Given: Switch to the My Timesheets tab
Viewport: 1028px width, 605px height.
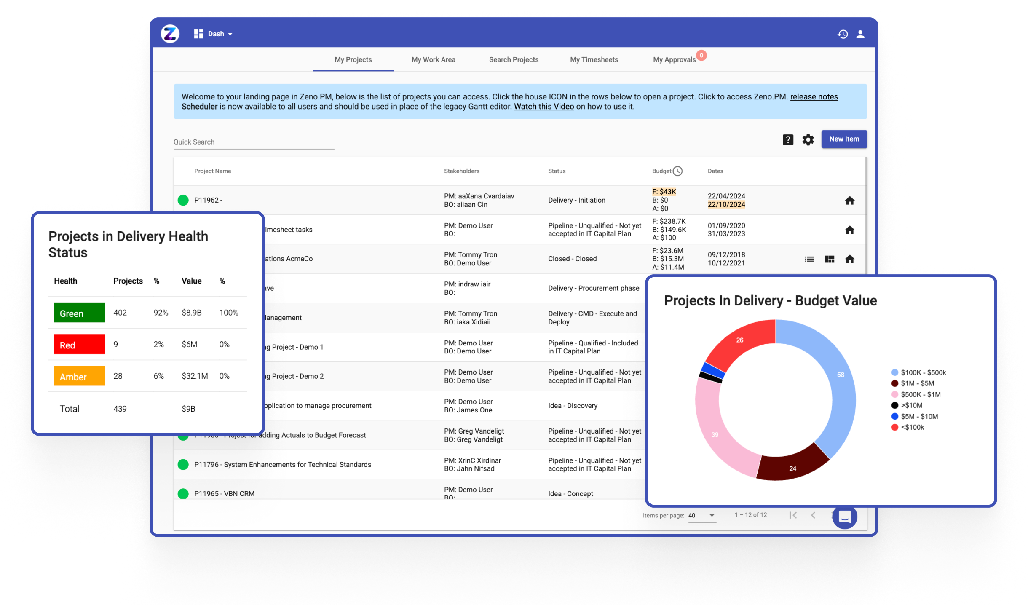Looking at the screenshot, I should pos(594,59).
